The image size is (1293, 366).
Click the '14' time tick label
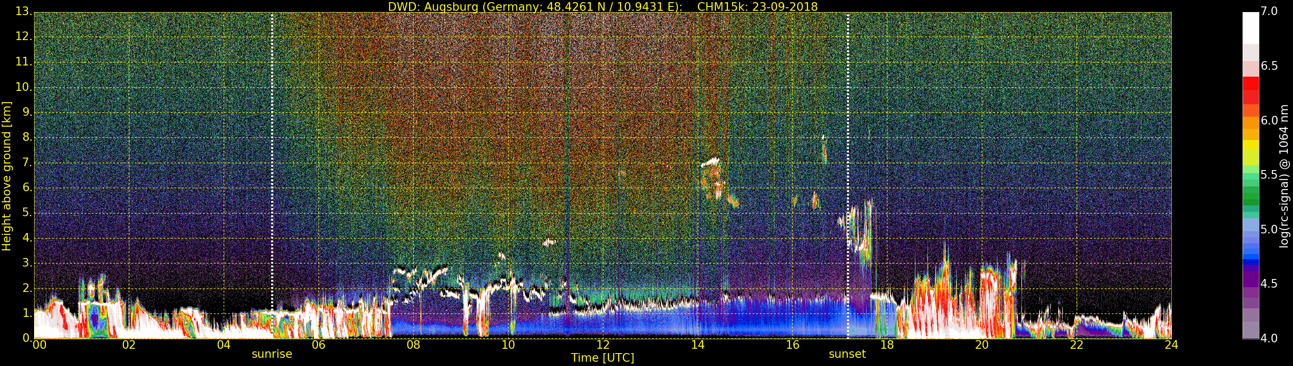coord(698,344)
